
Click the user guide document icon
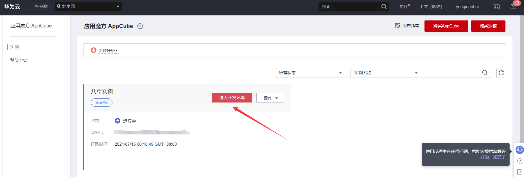click(397, 26)
